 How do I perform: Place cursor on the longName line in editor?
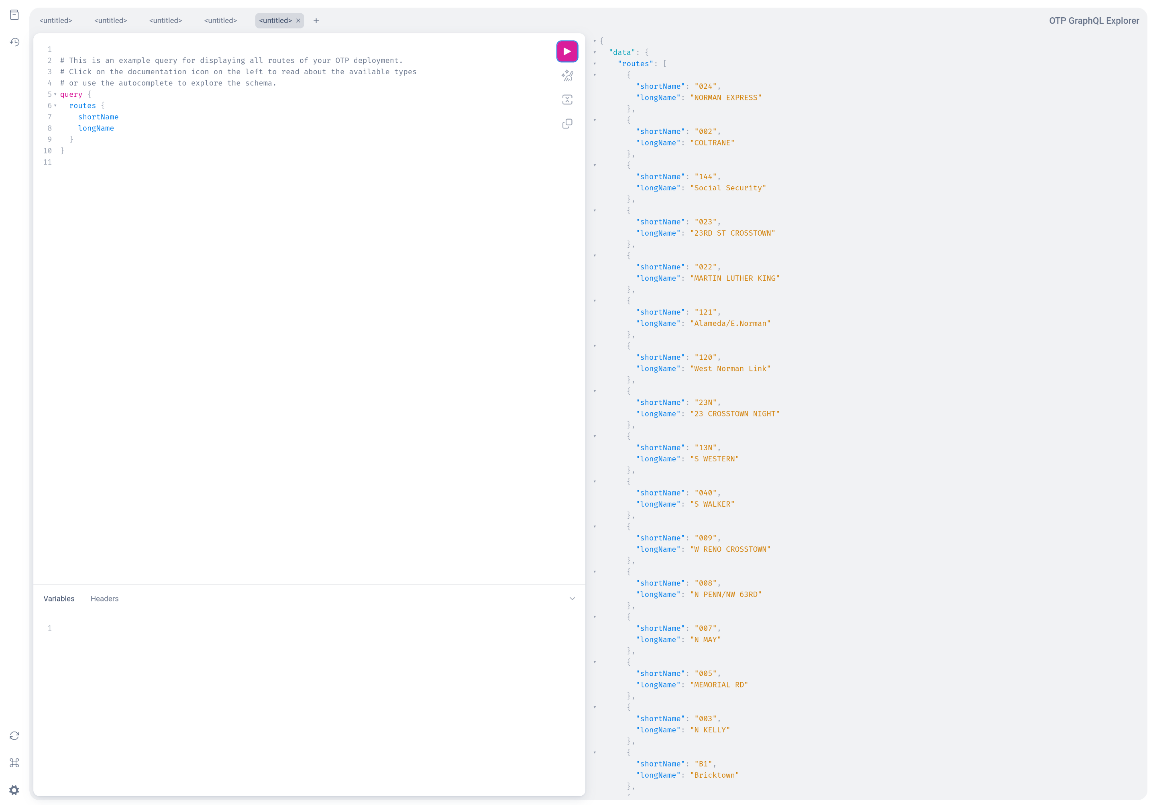[96, 128]
